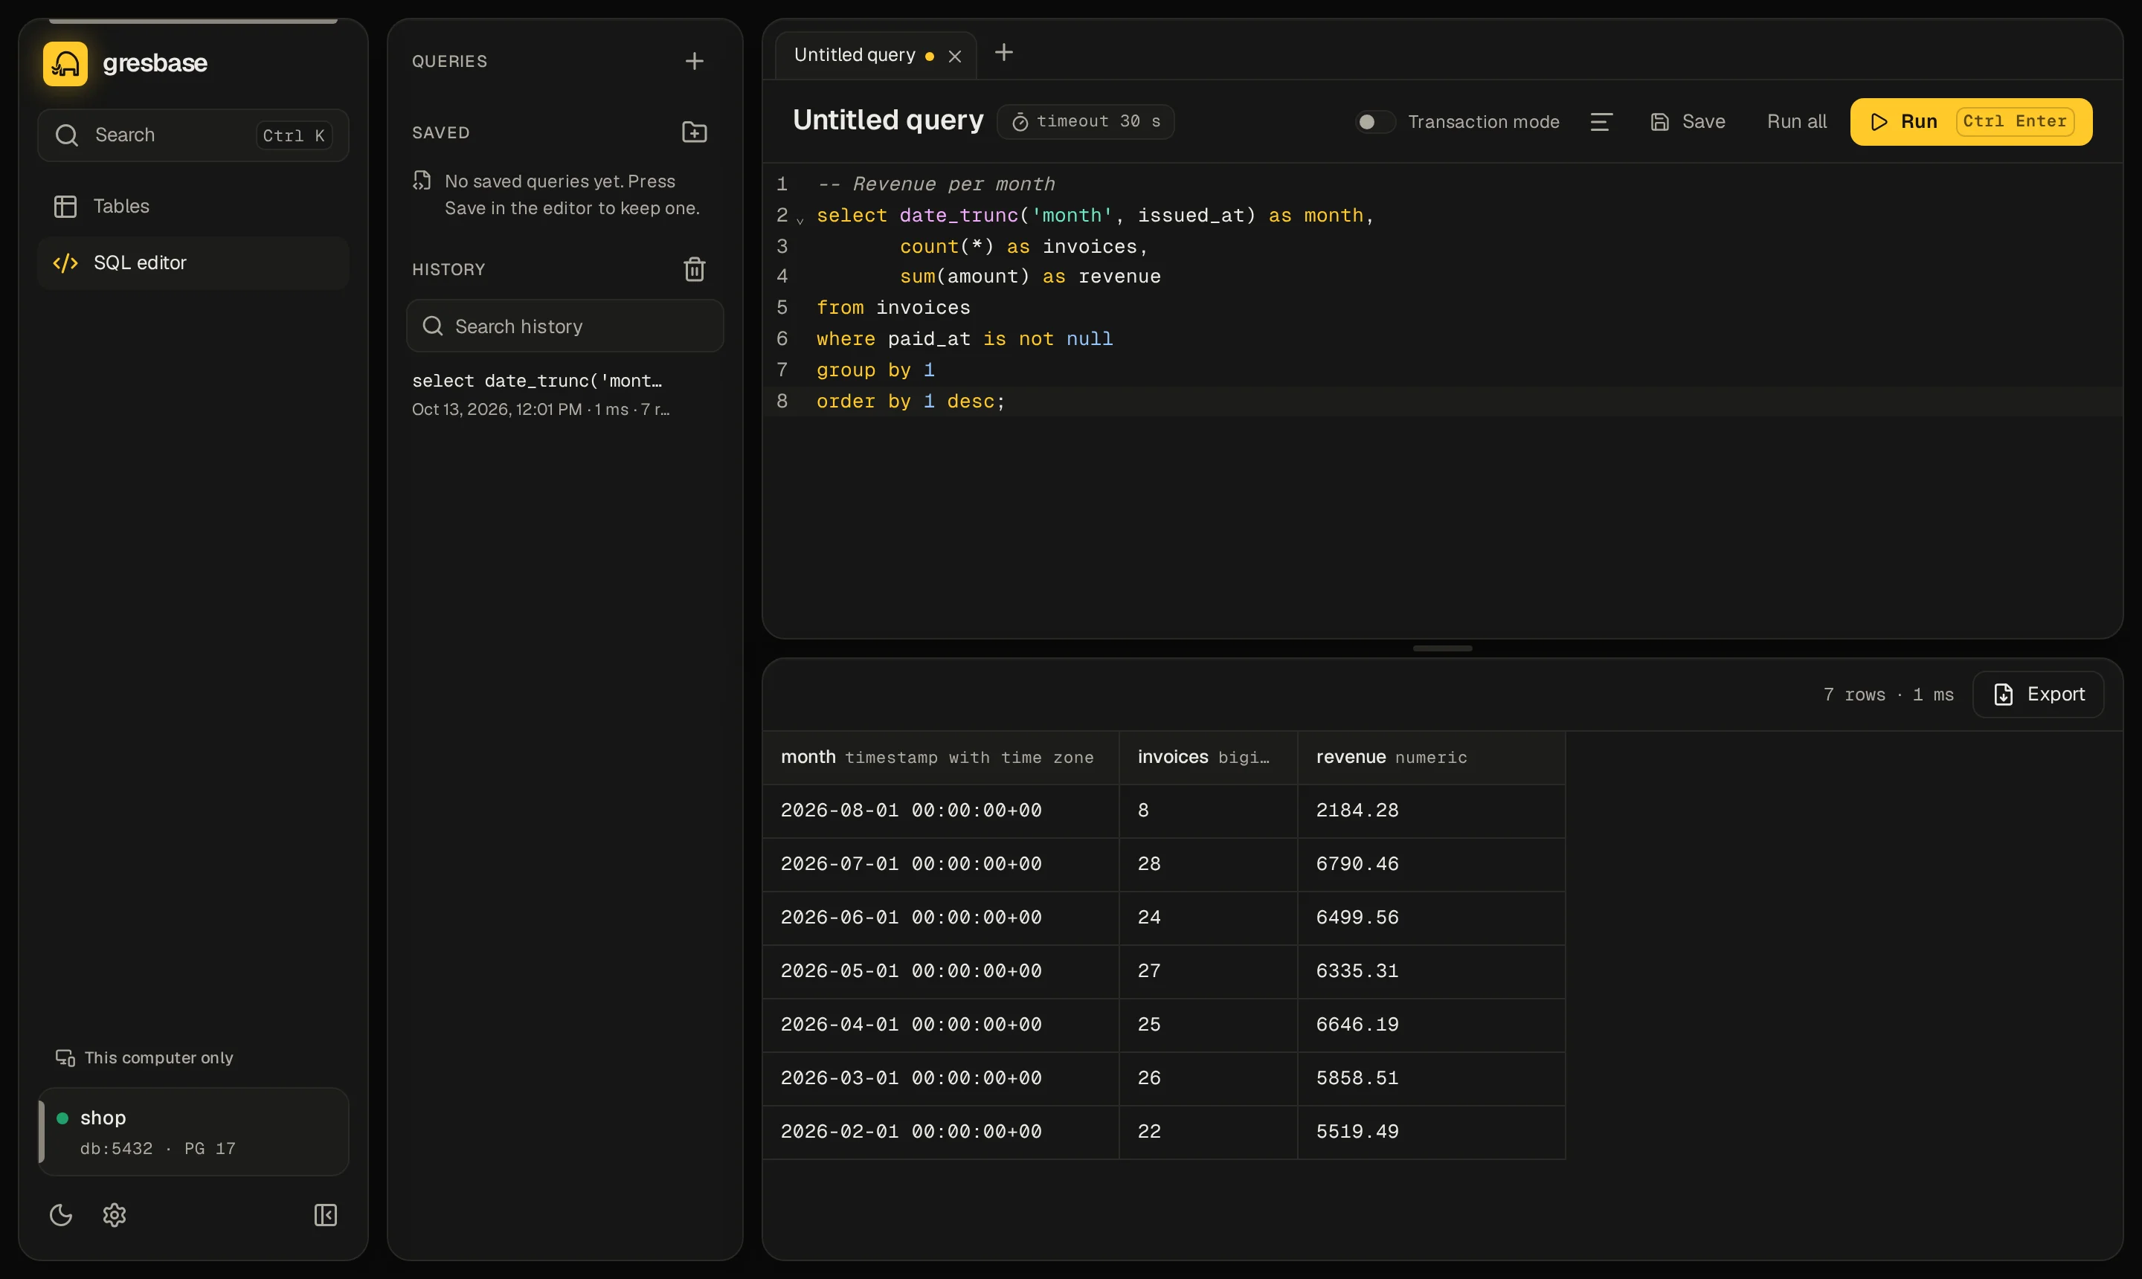This screenshot has width=2142, height=1279.
Task: Select invoices cell 24
Action: click(1209, 918)
